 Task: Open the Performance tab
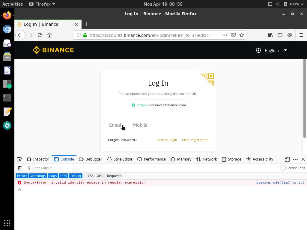coord(151,159)
